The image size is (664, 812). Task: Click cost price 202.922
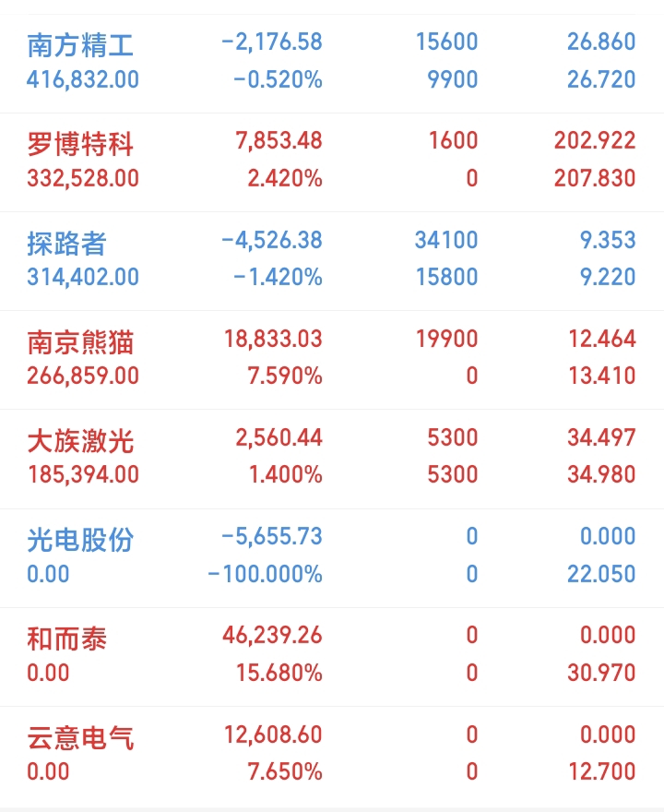coord(595,140)
